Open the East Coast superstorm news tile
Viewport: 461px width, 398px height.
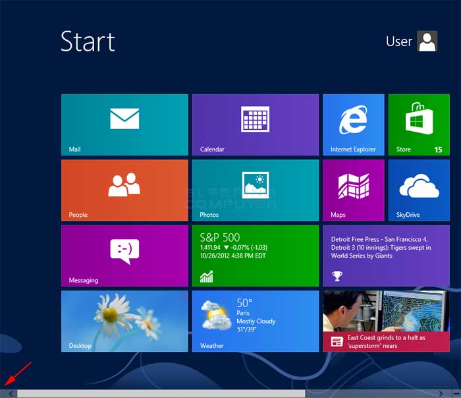[386, 321]
